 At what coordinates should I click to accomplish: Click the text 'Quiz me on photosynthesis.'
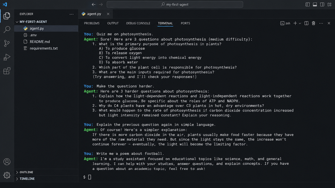(125, 34)
